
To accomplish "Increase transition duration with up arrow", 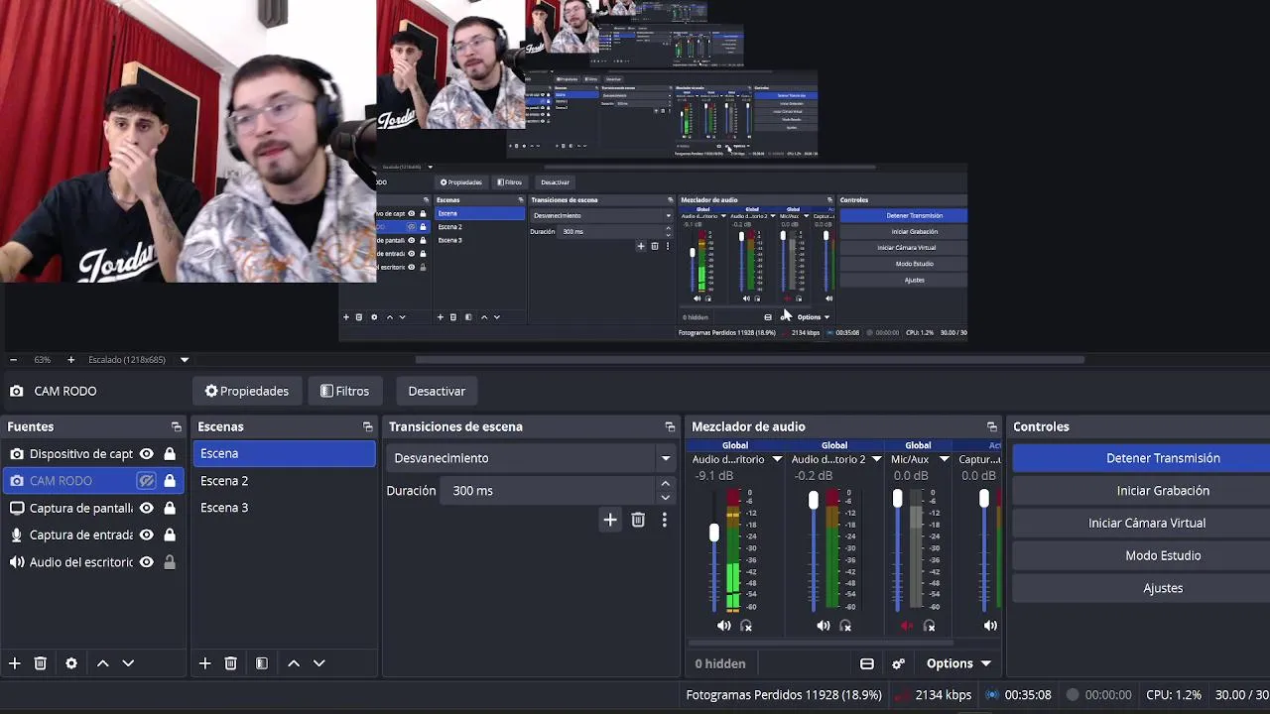I will [666, 485].
